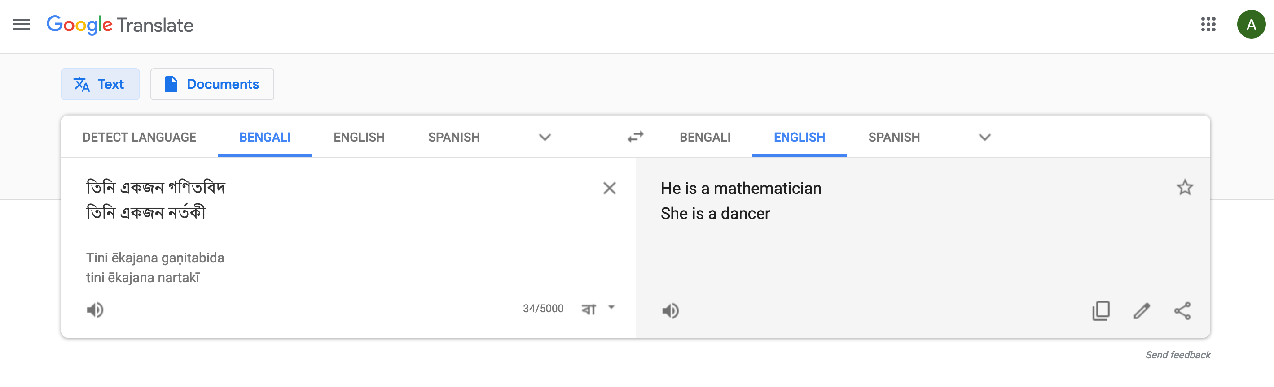Choose Spanish as target language
This screenshot has height=387, width=1274.
pos(894,137)
